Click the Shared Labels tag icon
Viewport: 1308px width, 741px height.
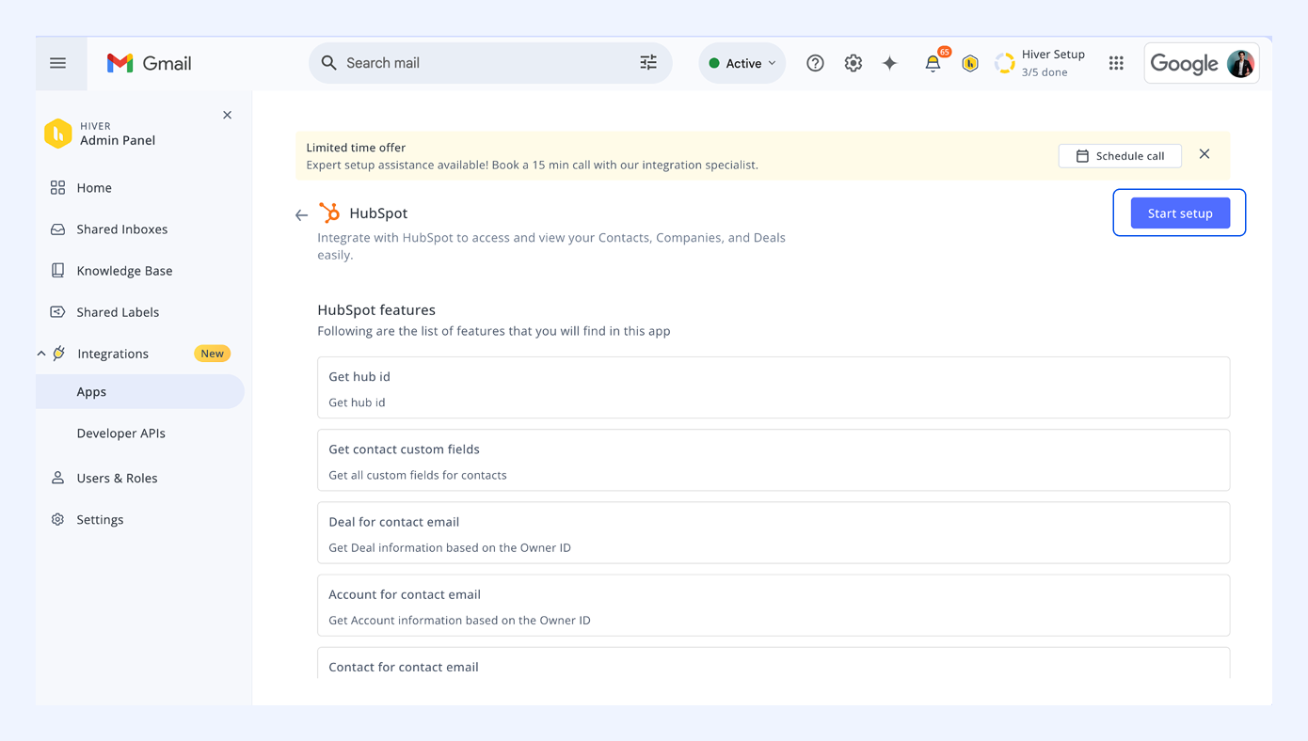(57, 312)
